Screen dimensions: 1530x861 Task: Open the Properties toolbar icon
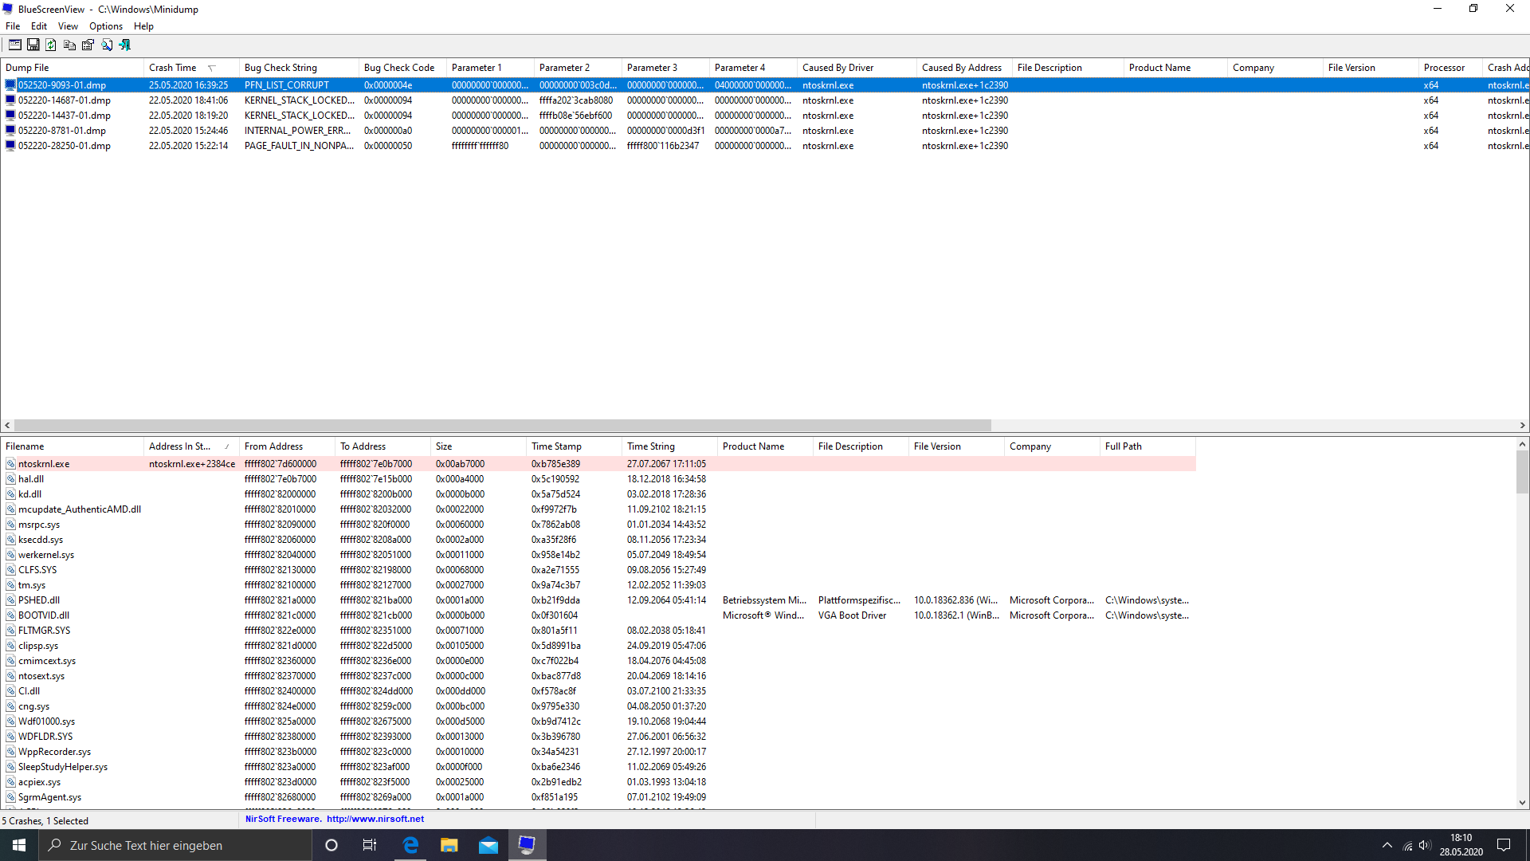(88, 45)
